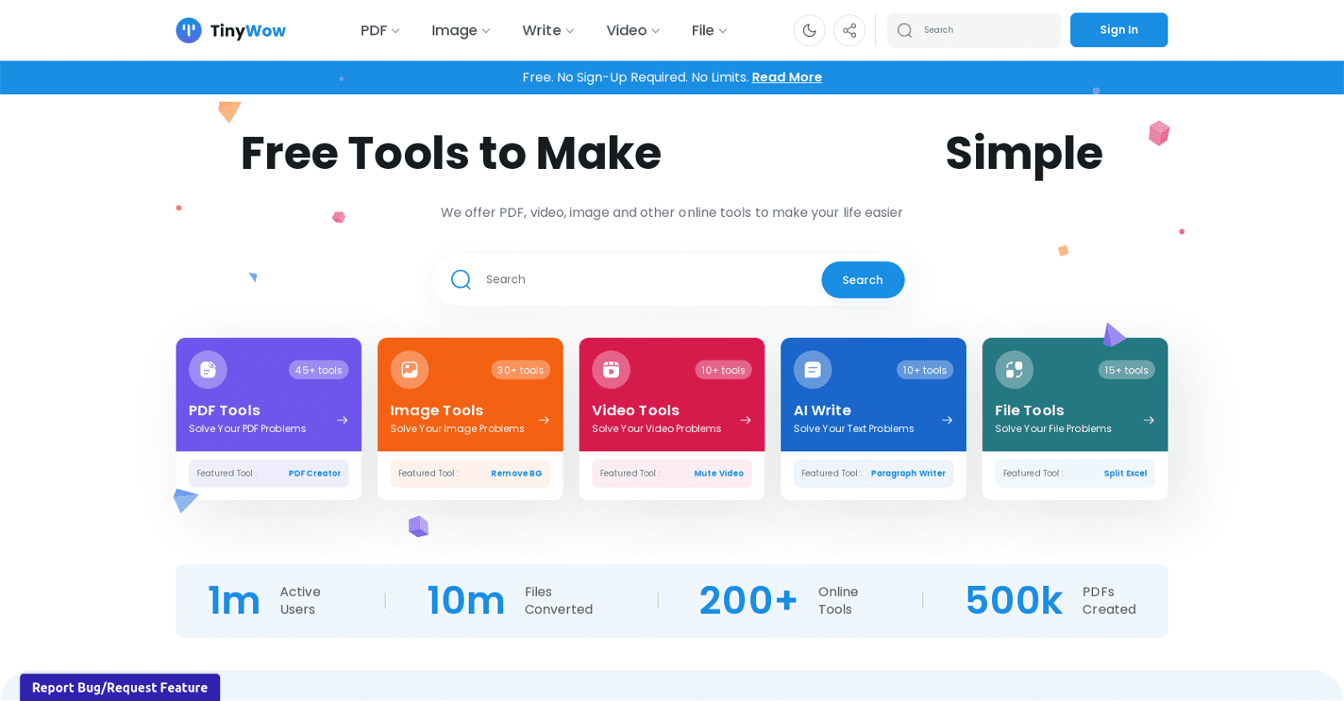Open Report Bug/Request Feature
The height and width of the screenshot is (701, 1344).
(120, 688)
